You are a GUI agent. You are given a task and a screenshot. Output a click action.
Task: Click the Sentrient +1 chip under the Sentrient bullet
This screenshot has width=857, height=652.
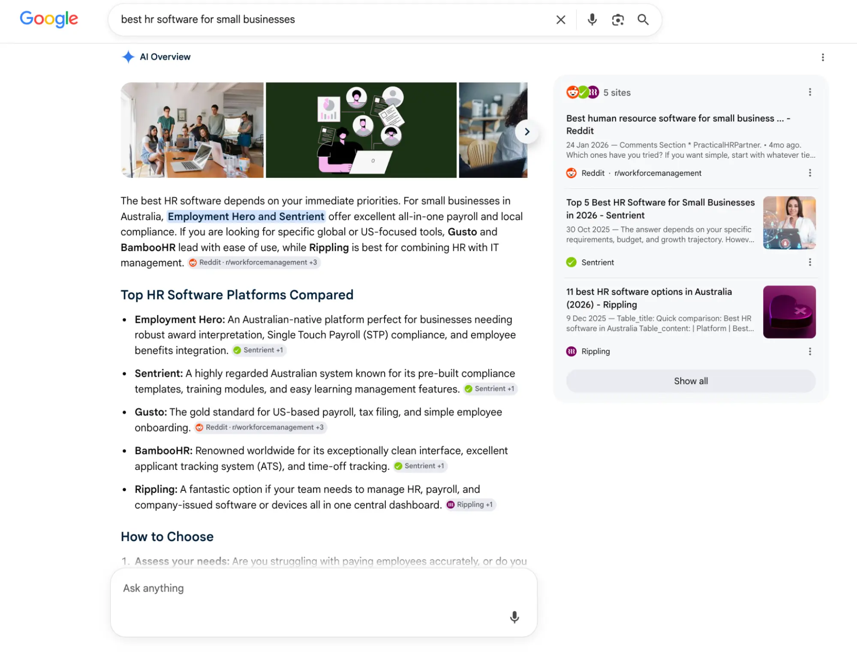[490, 389]
